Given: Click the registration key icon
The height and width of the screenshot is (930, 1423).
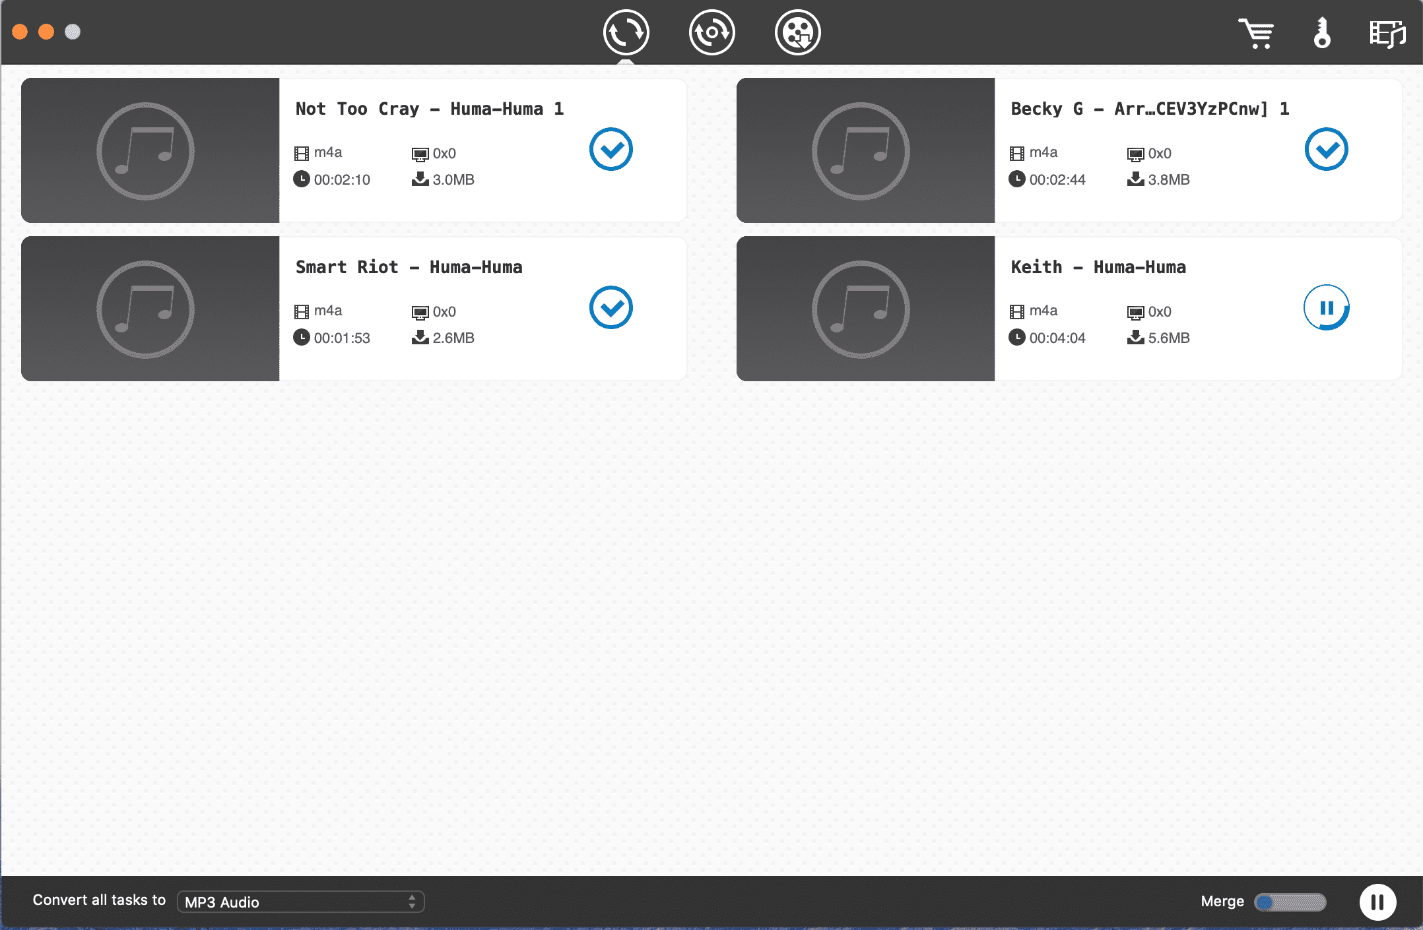Looking at the screenshot, I should tap(1321, 33).
